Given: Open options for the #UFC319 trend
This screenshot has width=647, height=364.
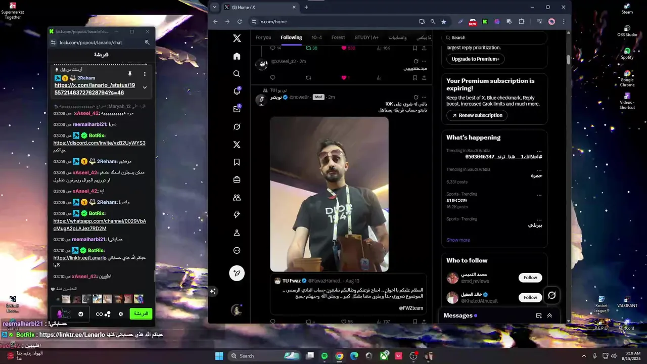Looking at the screenshot, I should tap(539, 195).
